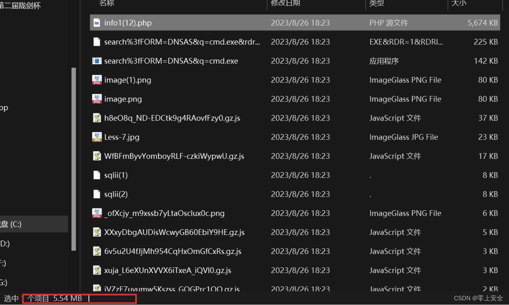Click the 17 KB size cell

(x=488, y=156)
